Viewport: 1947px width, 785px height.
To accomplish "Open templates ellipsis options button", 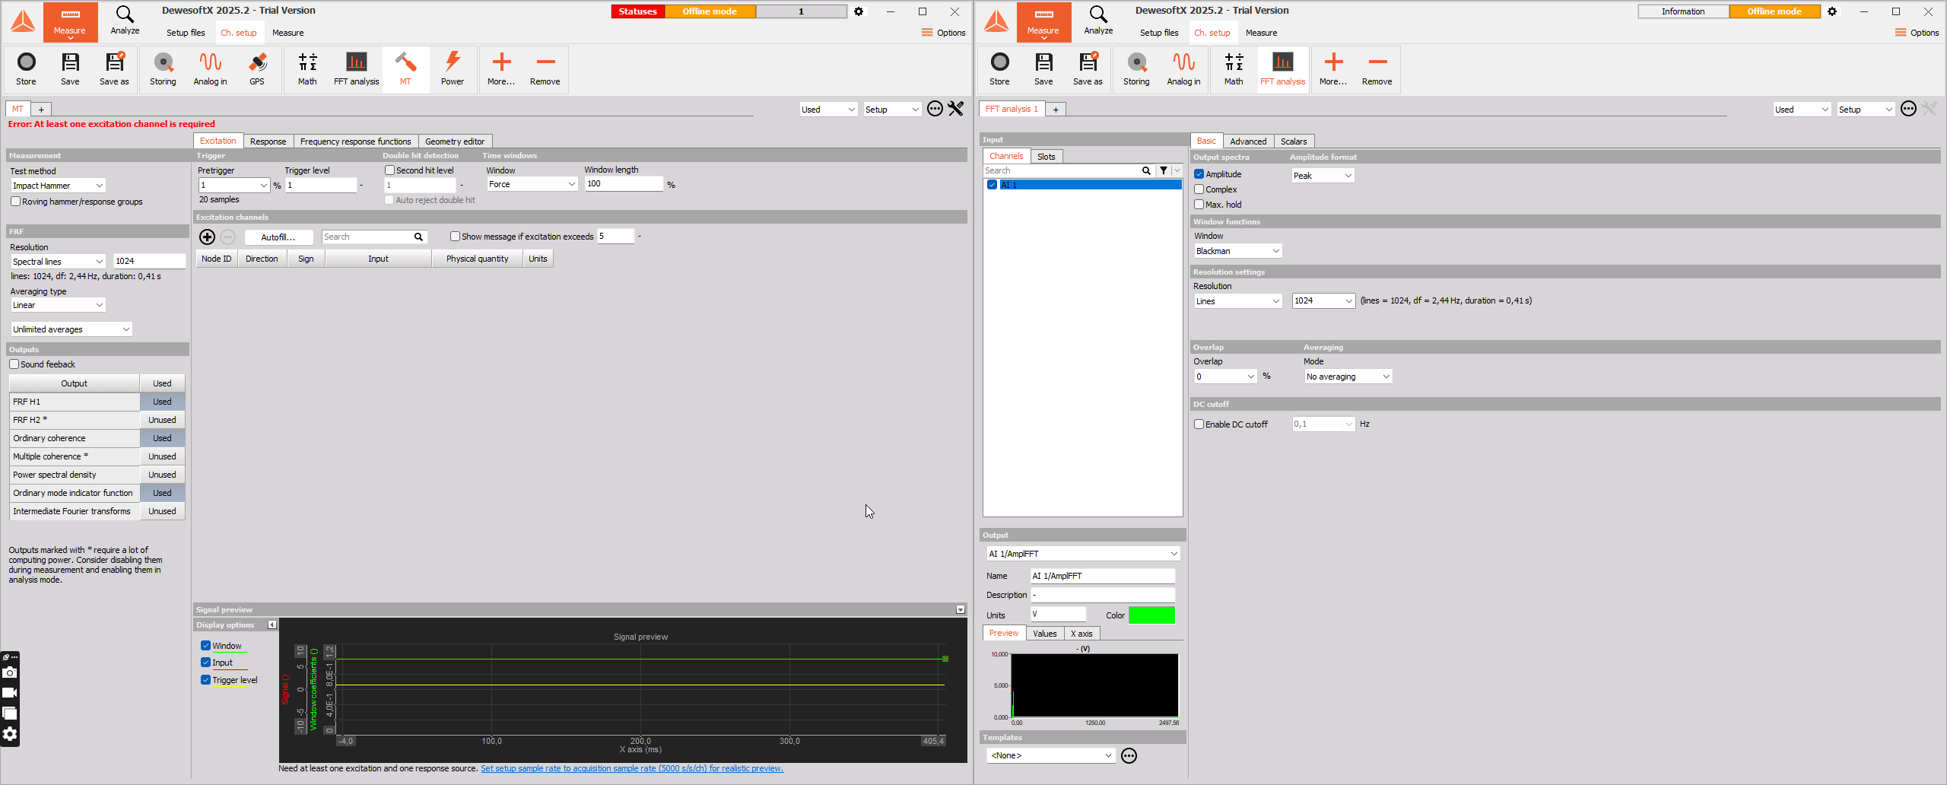I will 1129,755.
